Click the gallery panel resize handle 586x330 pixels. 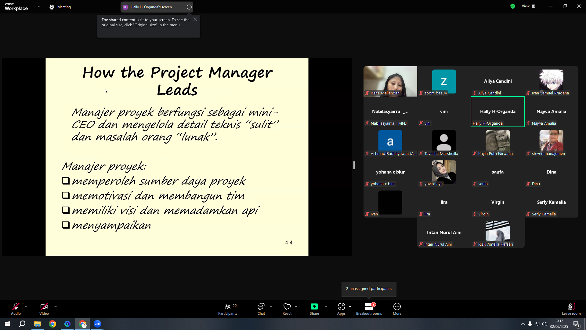click(354, 165)
